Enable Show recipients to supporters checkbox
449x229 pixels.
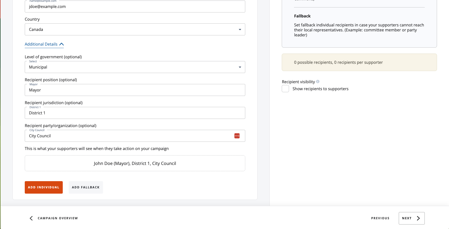pyautogui.click(x=285, y=89)
